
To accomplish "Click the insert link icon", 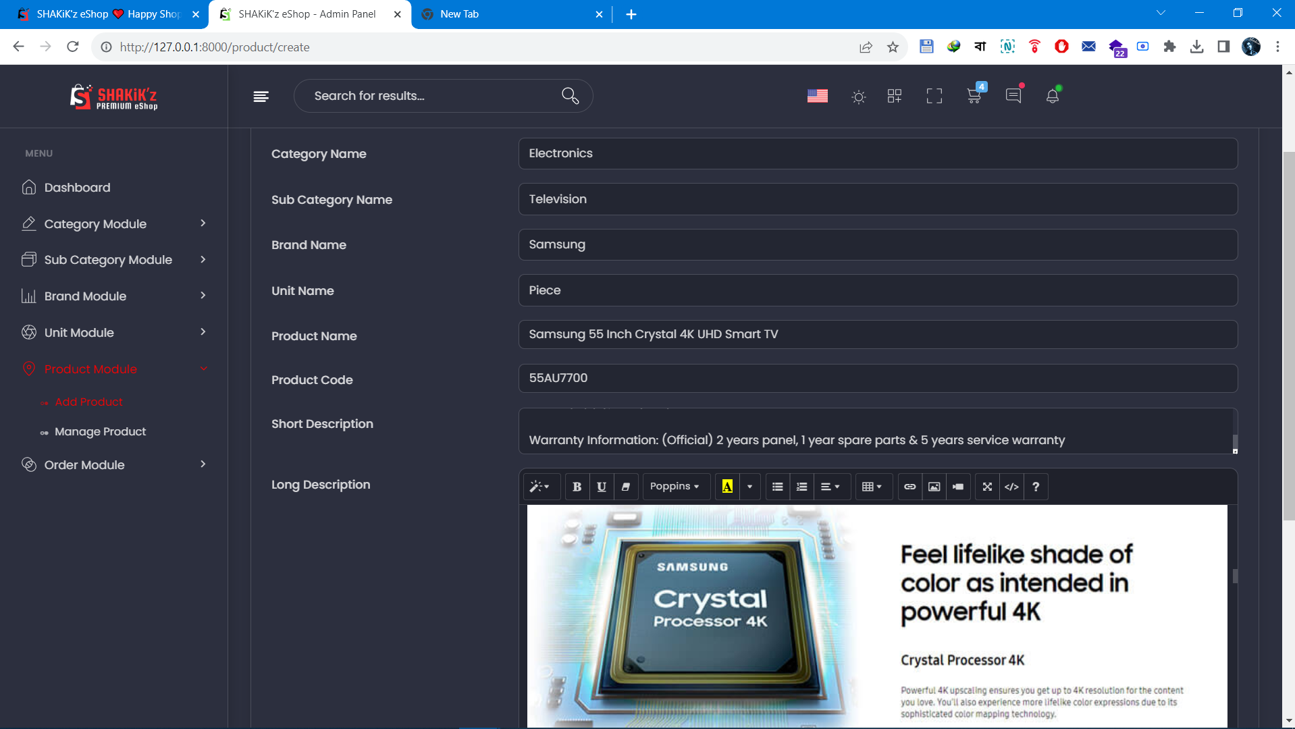I will tap(909, 487).
